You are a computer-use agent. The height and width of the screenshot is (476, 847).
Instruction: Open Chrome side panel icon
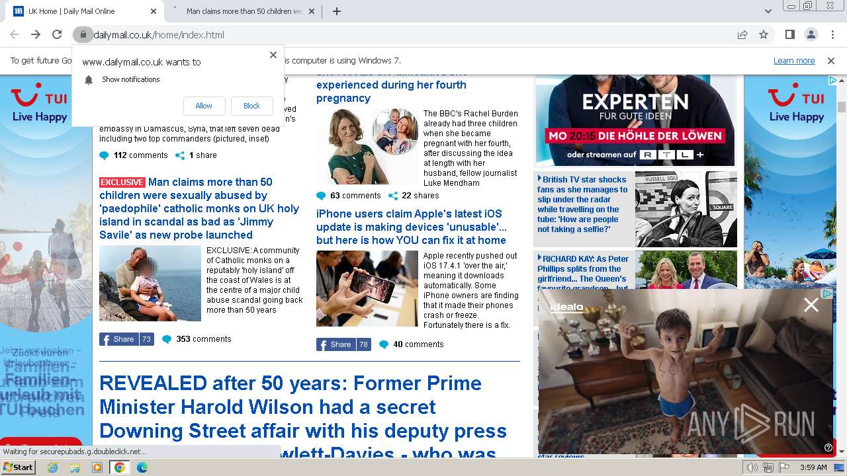click(789, 34)
